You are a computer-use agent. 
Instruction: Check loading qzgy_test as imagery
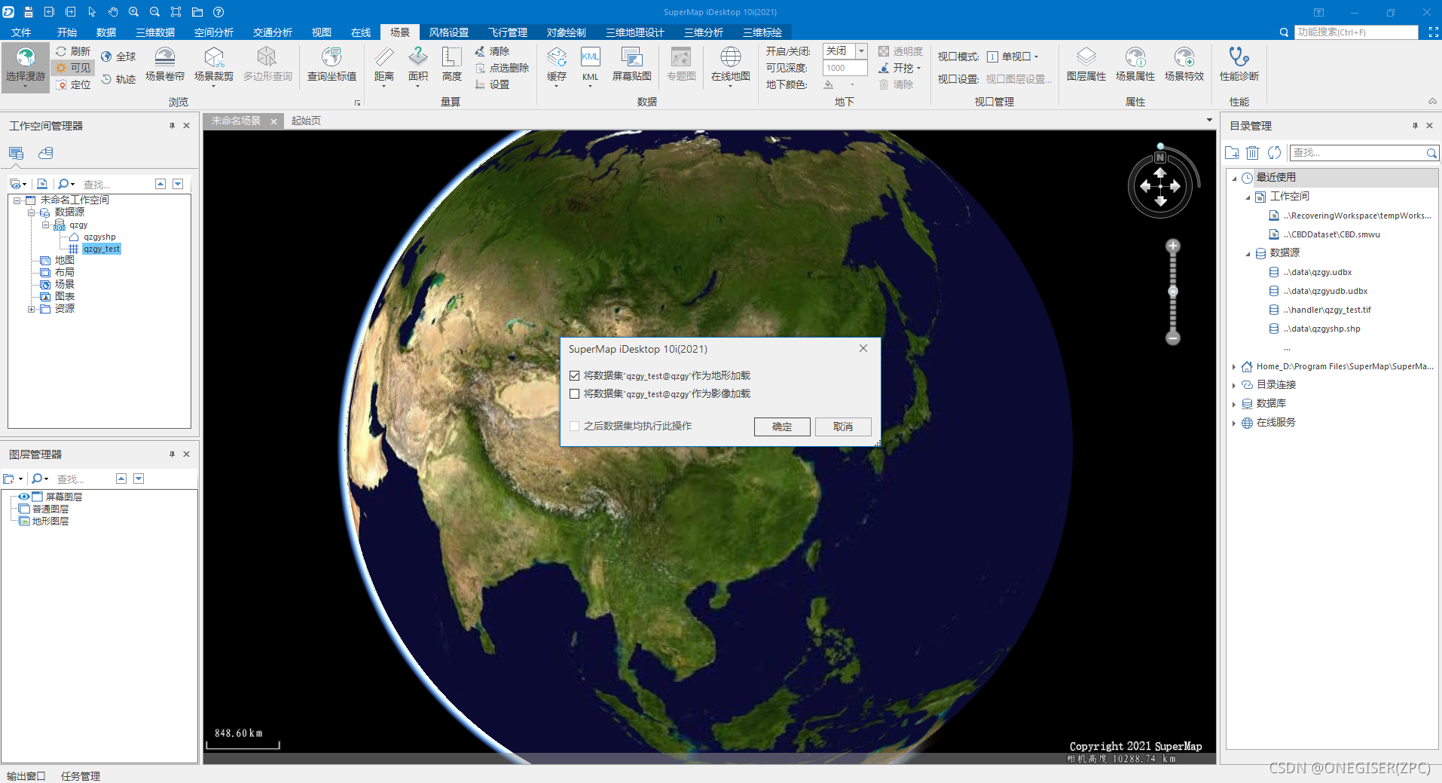pos(574,393)
